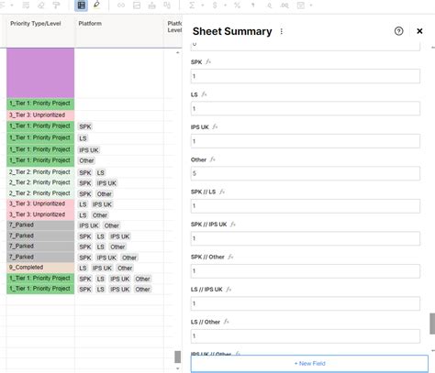Click the LS summary value field
435x373 pixels.
(306, 108)
